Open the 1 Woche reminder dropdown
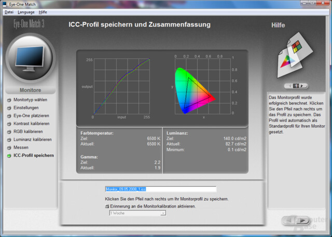Viewport: 332px width, 237px height. click(137, 213)
